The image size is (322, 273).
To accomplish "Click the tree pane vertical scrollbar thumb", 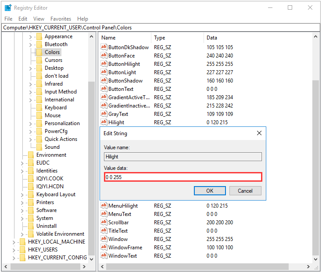I will pyautogui.click(x=92, y=169).
